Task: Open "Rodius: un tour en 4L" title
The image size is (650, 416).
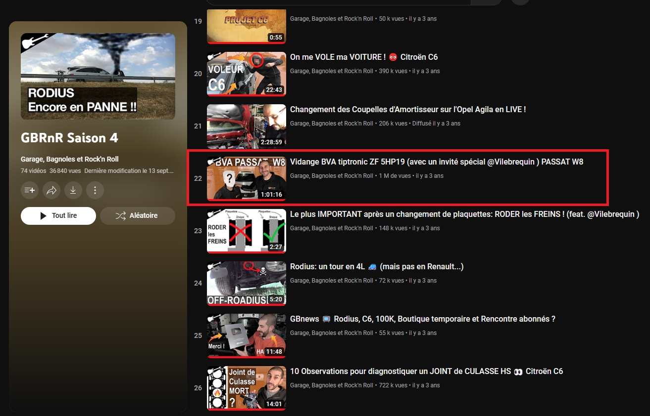Action: click(x=377, y=267)
